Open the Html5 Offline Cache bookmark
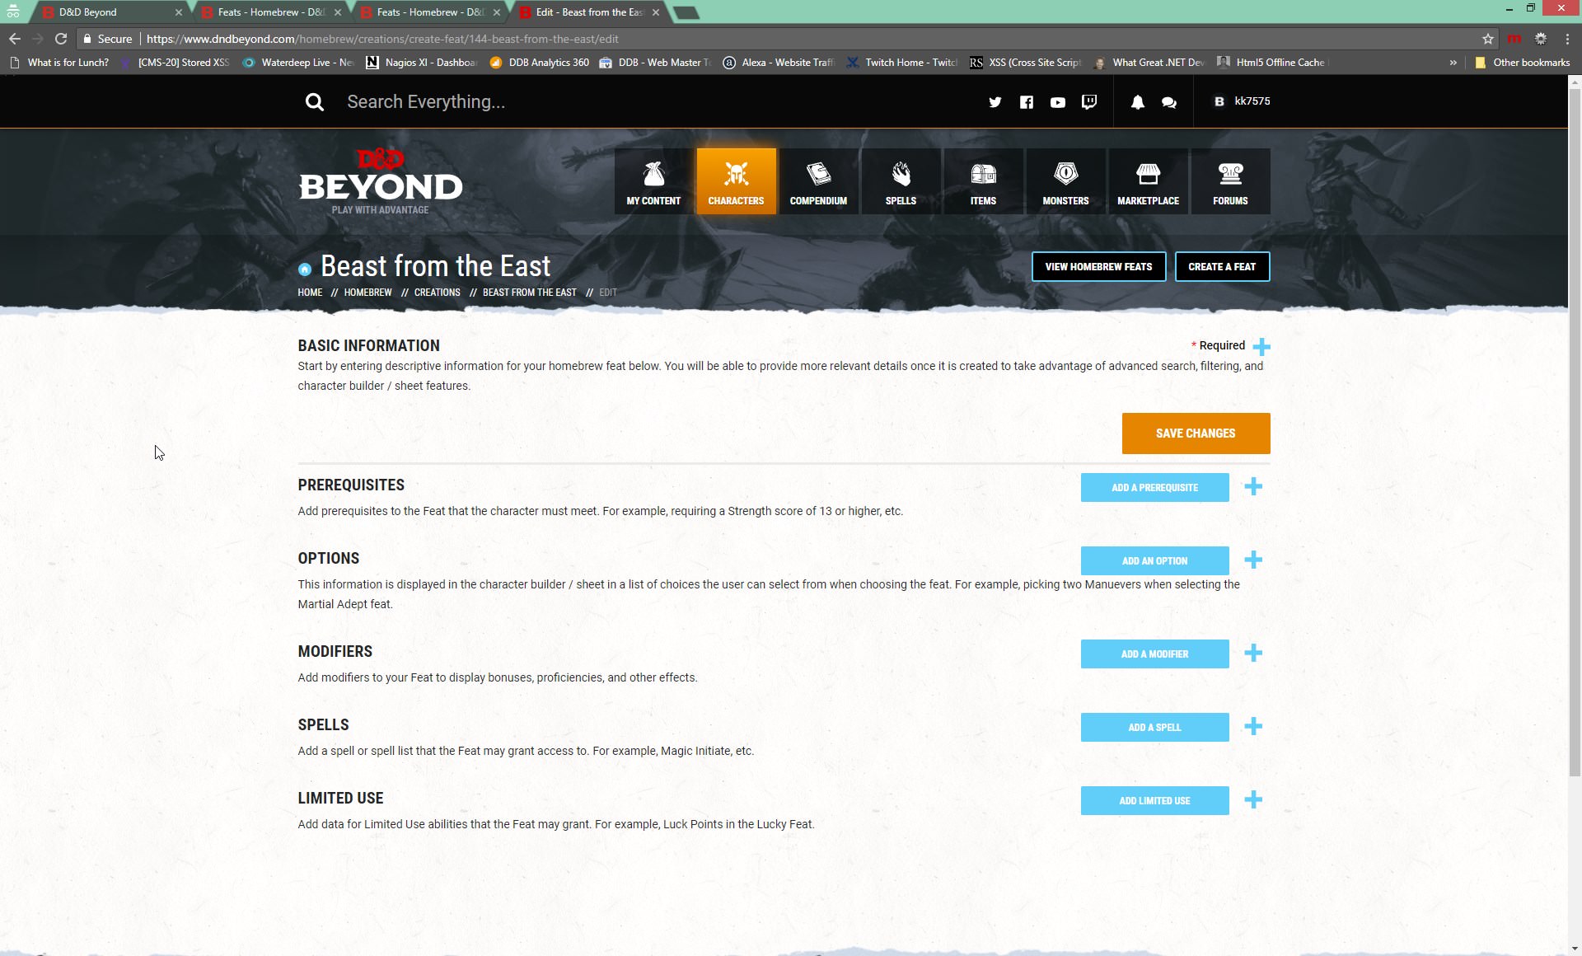 click(1273, 63)
